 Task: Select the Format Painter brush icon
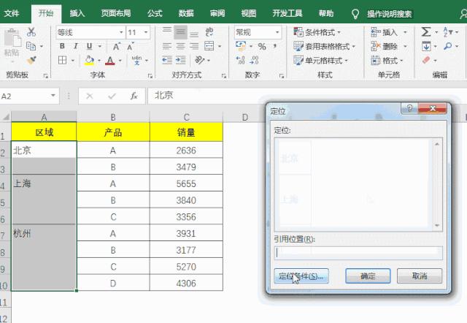31,60
